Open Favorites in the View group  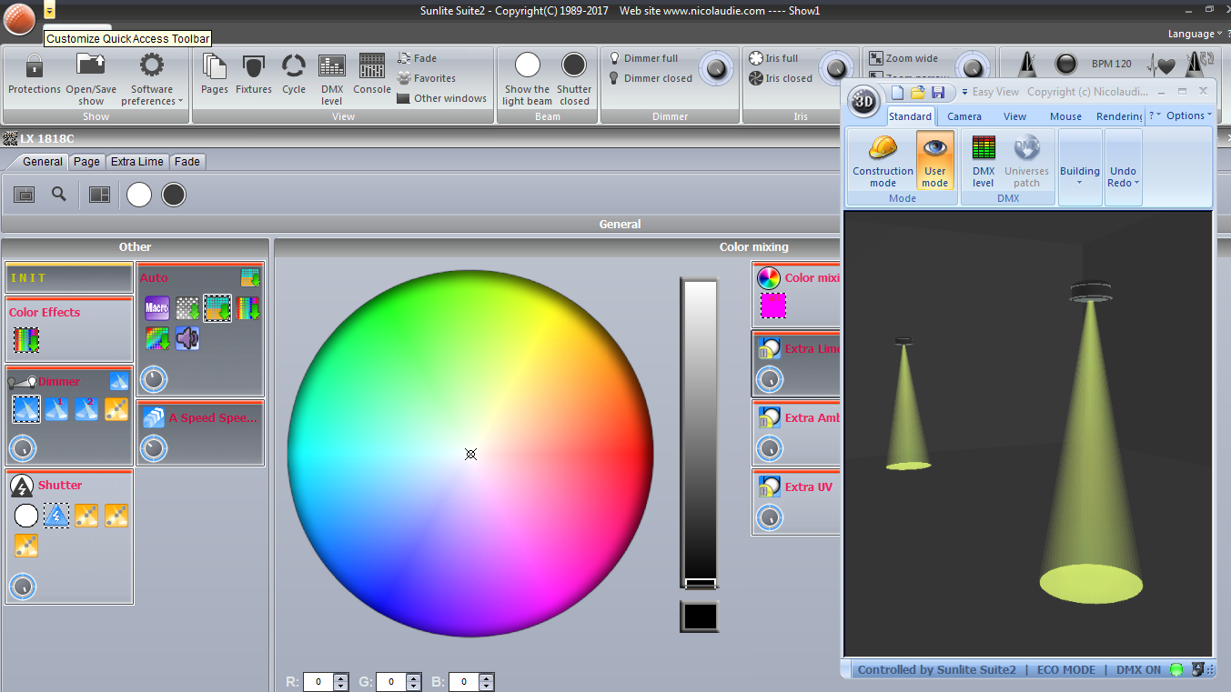[x=427, y=78]
